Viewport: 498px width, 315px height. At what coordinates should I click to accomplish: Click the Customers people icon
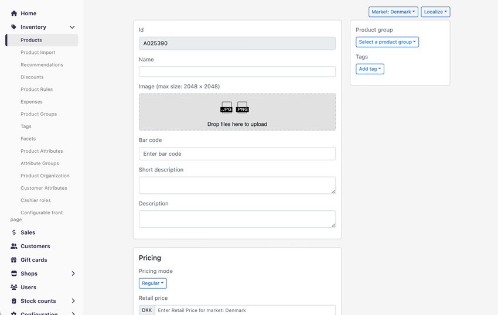[14, 246]
